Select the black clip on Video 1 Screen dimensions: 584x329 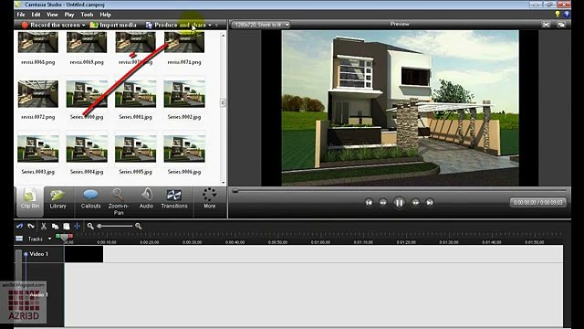pos(84,254)
